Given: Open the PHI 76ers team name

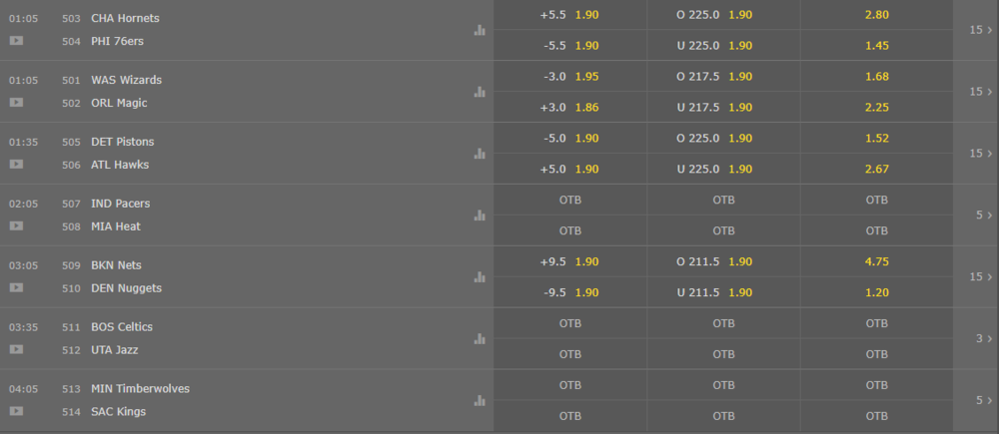Looking at the screenshot, I should click(x=117, y=41).
